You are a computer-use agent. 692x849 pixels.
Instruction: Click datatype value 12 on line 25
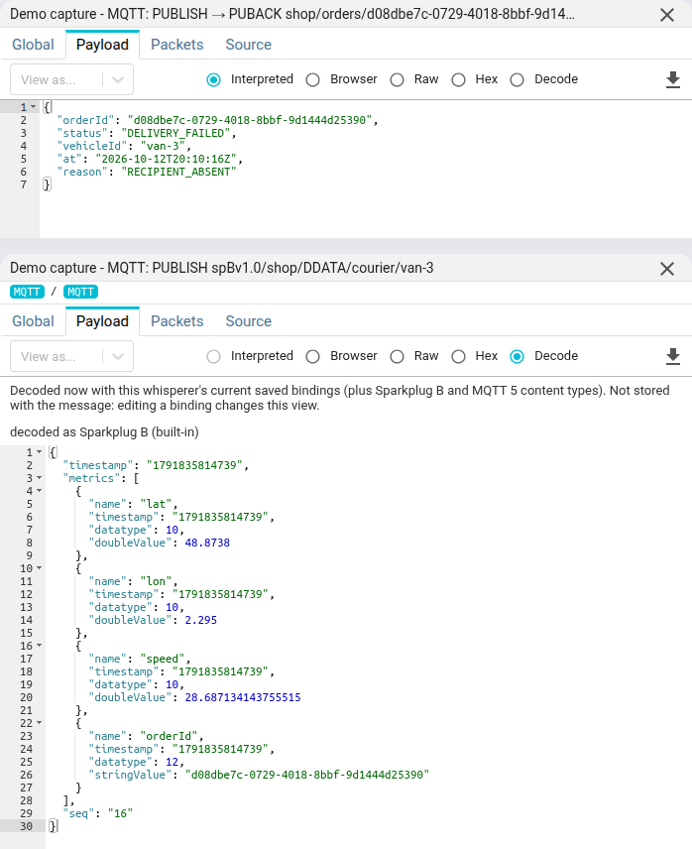173,762
